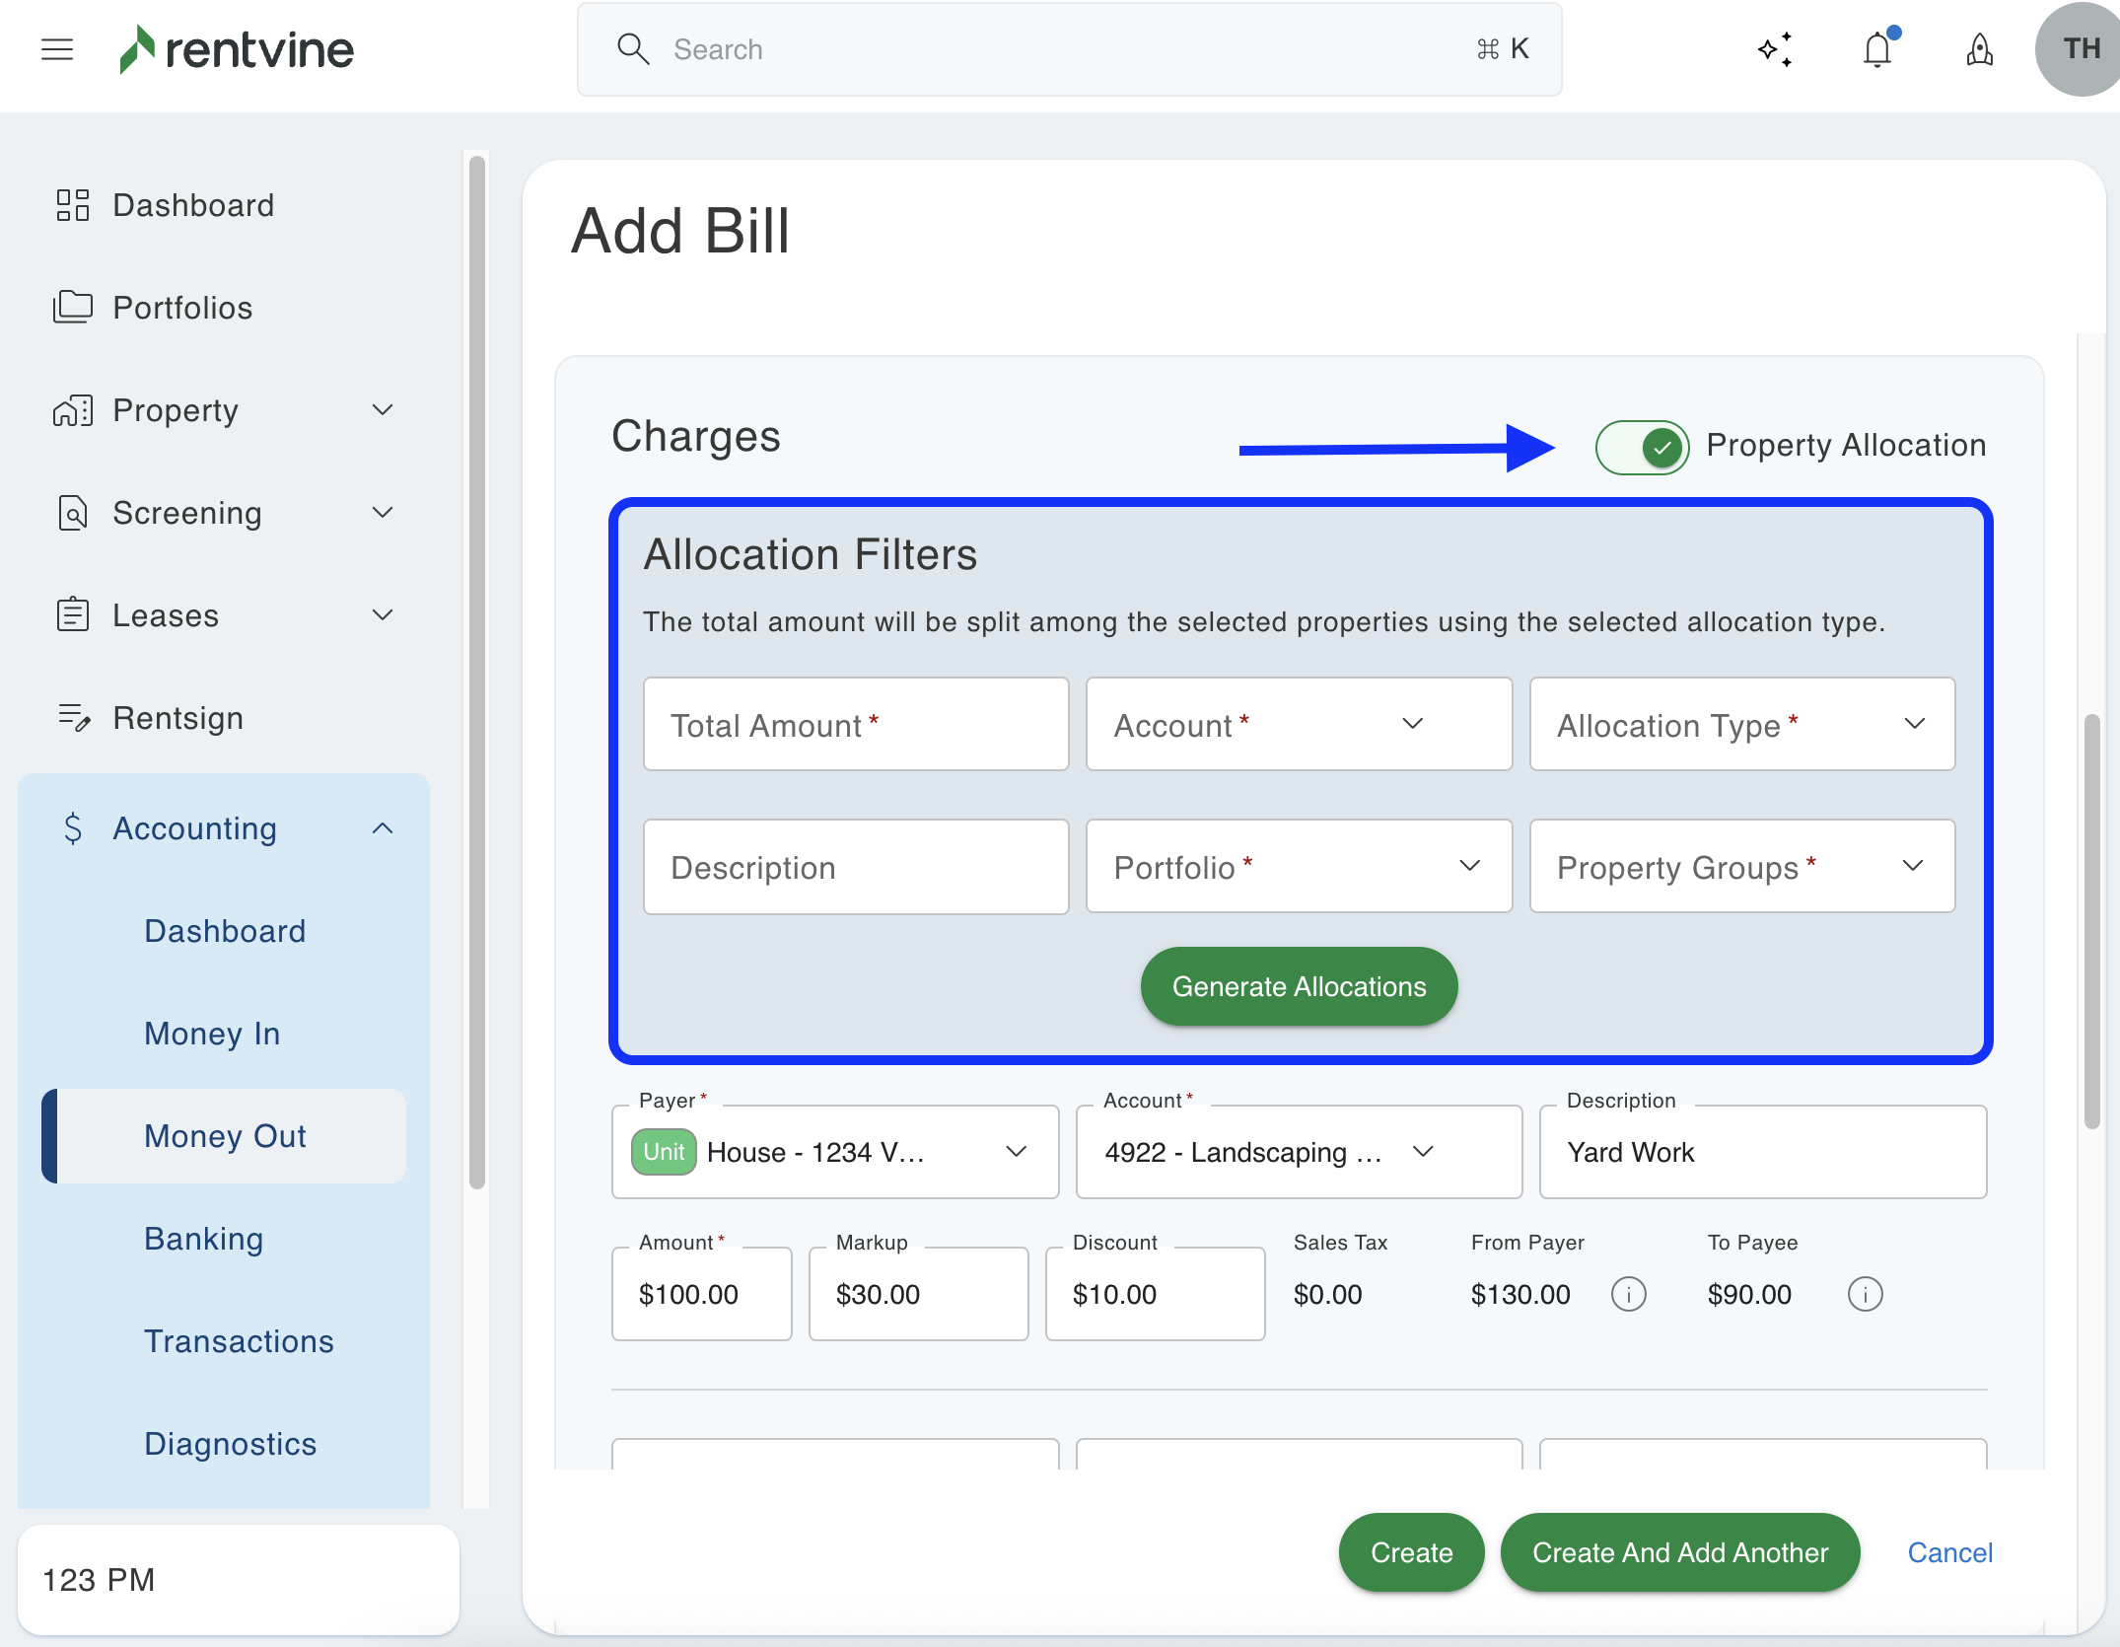Click the Generate Allocations button

1299,986
